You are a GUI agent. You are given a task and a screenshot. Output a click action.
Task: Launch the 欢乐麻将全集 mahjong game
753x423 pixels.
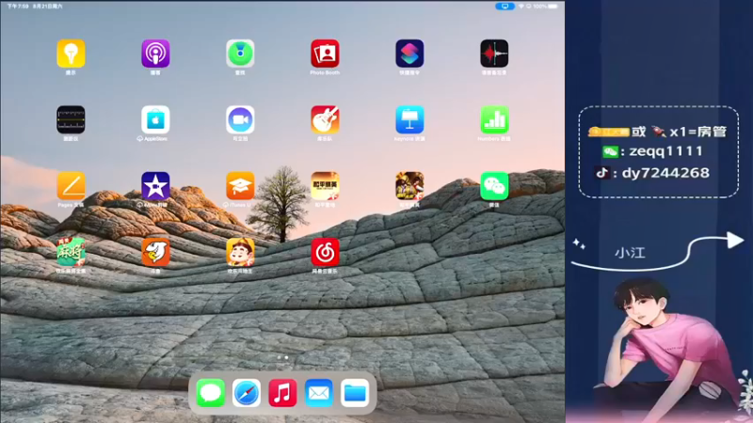coord(72,252)
